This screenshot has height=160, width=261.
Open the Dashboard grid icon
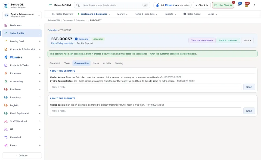pyautogui.click(x=6, y=25)
